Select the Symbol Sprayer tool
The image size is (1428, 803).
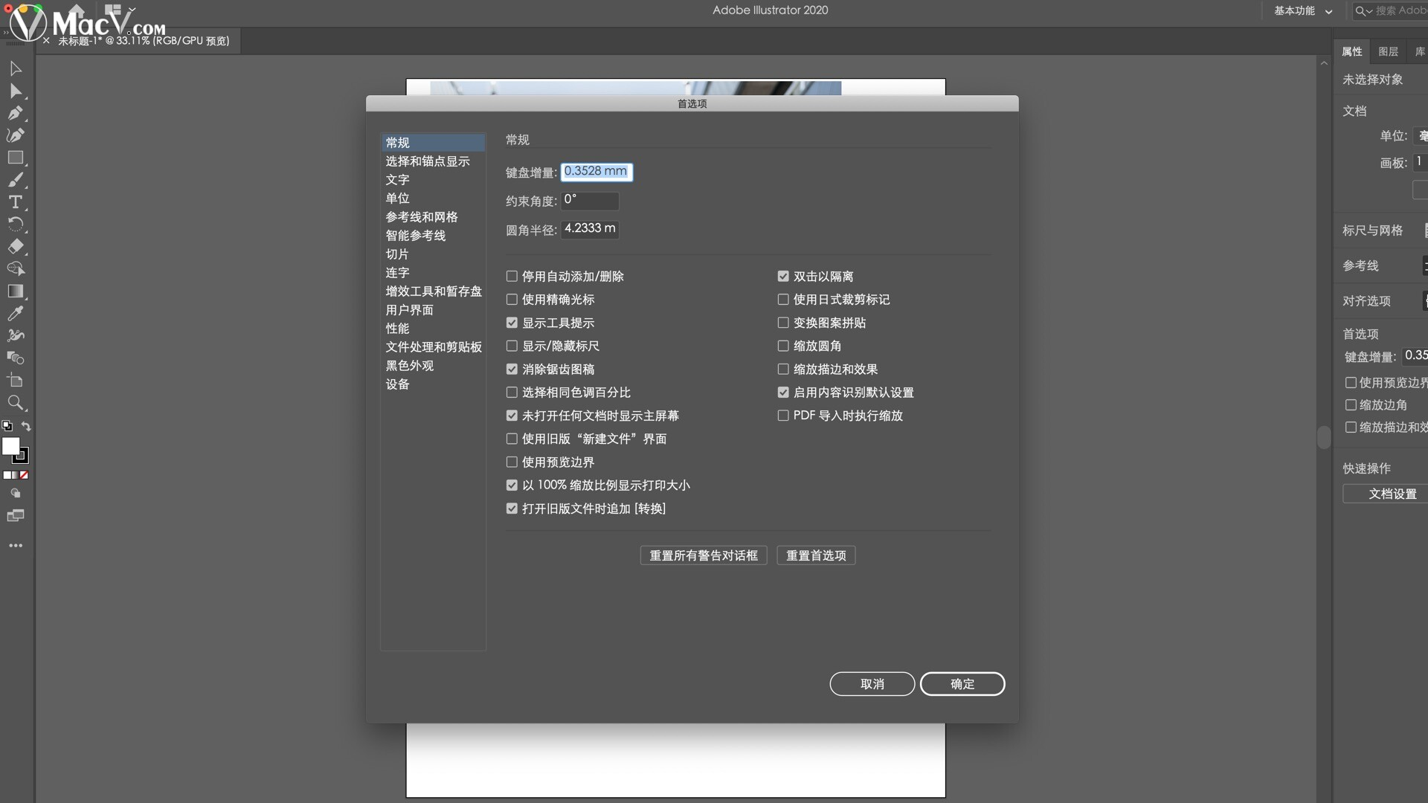coord(16,336)
